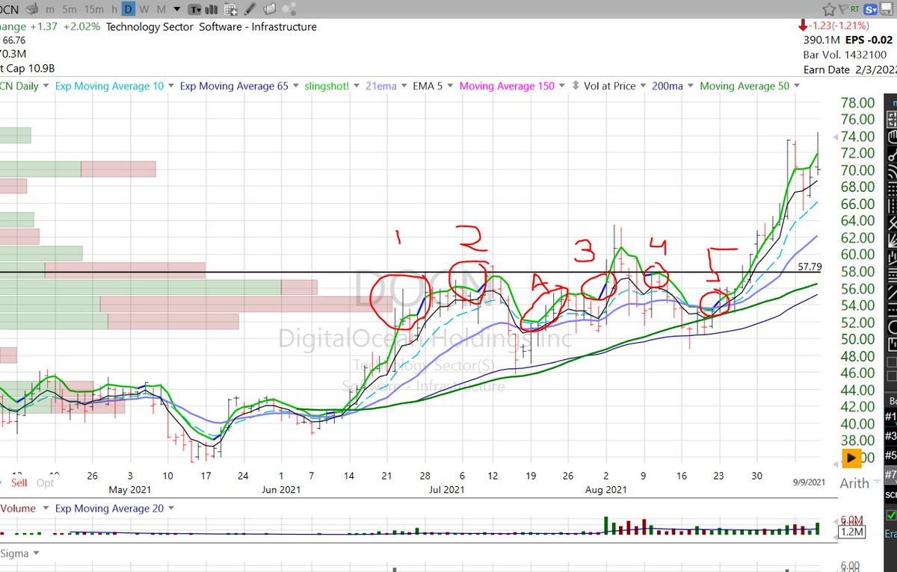
Task: Click the 57.79 horizontal line price label
Action: (810, 266)
